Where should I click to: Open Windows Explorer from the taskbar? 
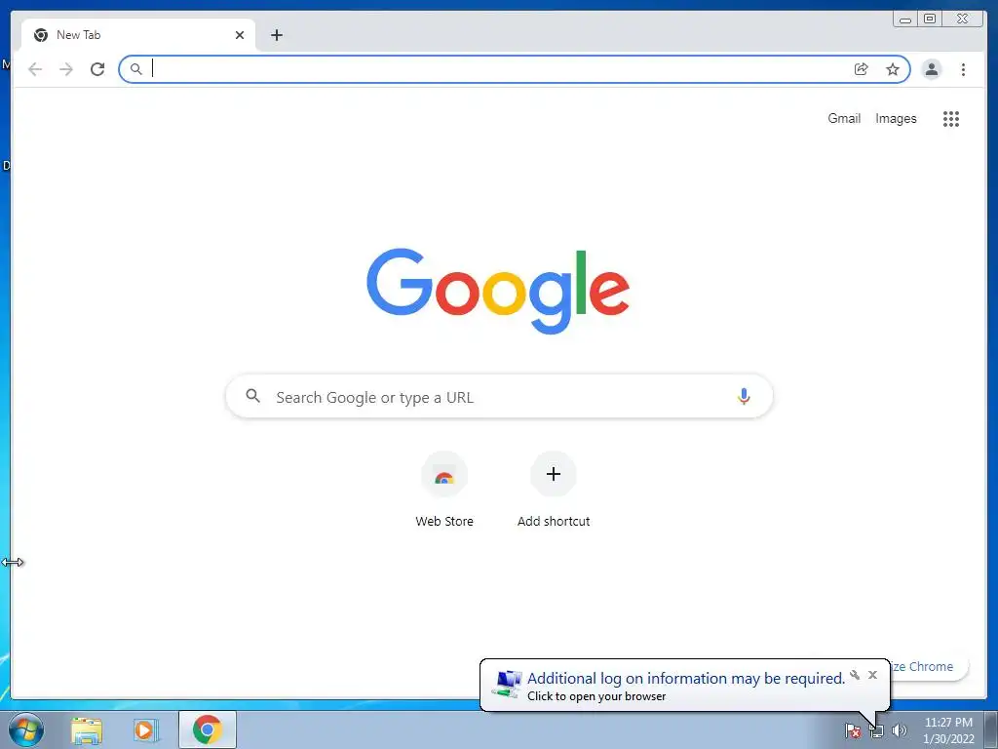[87, 730]
